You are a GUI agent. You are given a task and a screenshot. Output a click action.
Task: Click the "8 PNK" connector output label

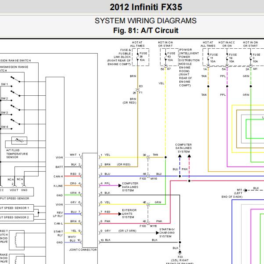point(105,221)
